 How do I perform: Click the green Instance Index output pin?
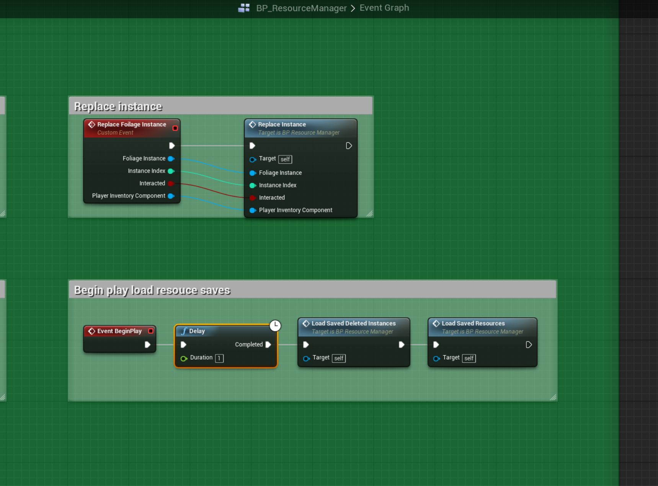tap(171, 171)
